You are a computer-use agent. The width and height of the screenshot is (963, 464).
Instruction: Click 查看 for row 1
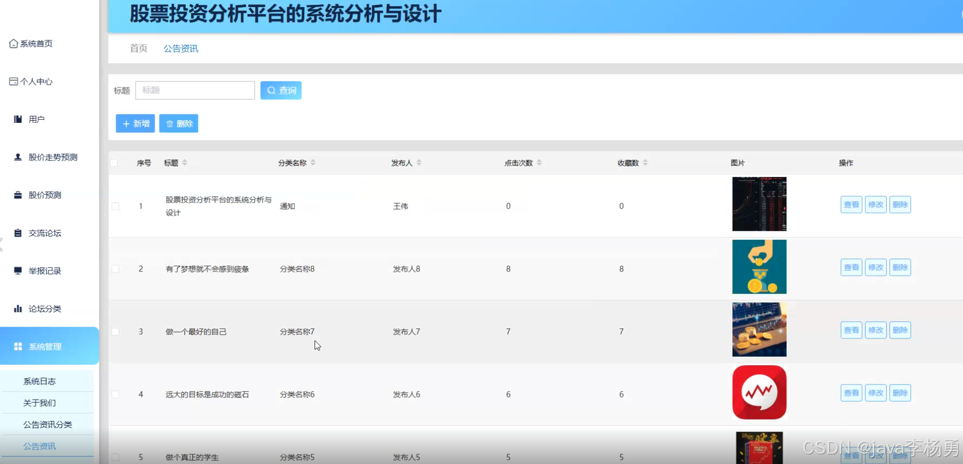coord(851,204)
